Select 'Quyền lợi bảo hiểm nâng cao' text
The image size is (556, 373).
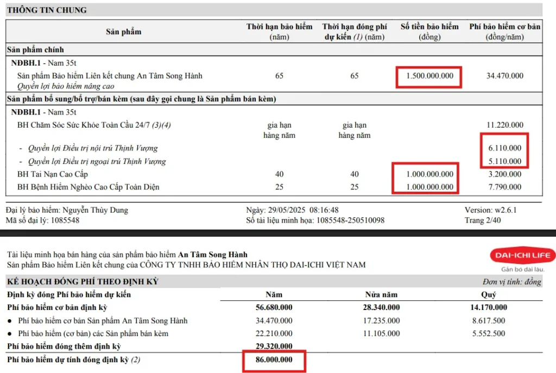(x=66, y=86)
